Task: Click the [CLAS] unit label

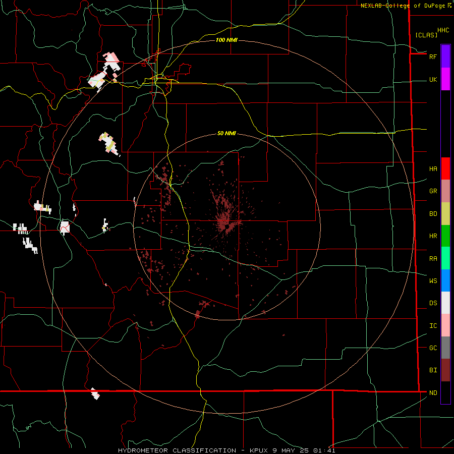Action: 426,35
